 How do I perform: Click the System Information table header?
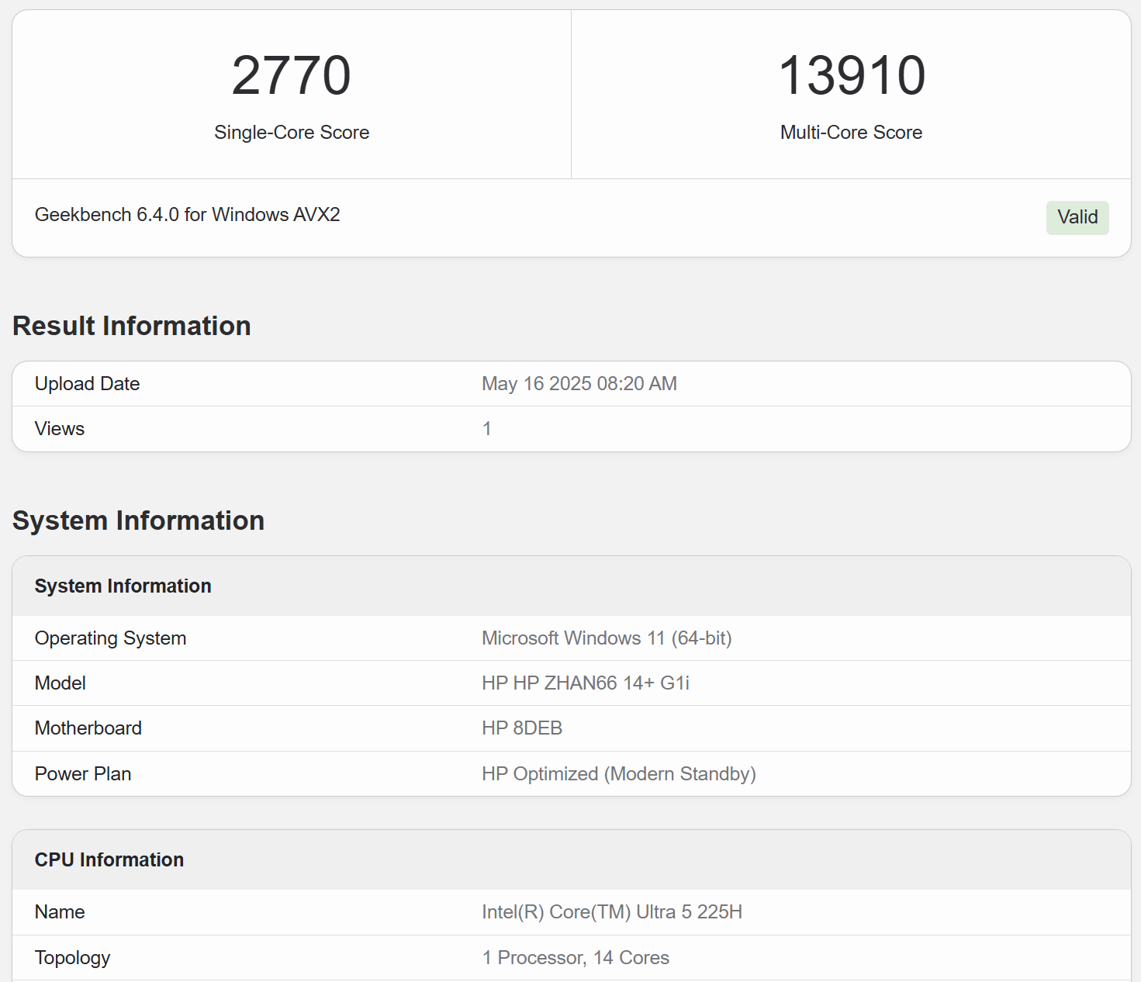pyautogui.click(x=123, y=586)
